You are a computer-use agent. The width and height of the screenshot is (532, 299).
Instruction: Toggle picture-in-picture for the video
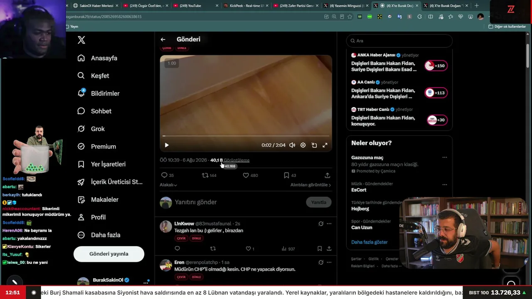click(314, 145)
